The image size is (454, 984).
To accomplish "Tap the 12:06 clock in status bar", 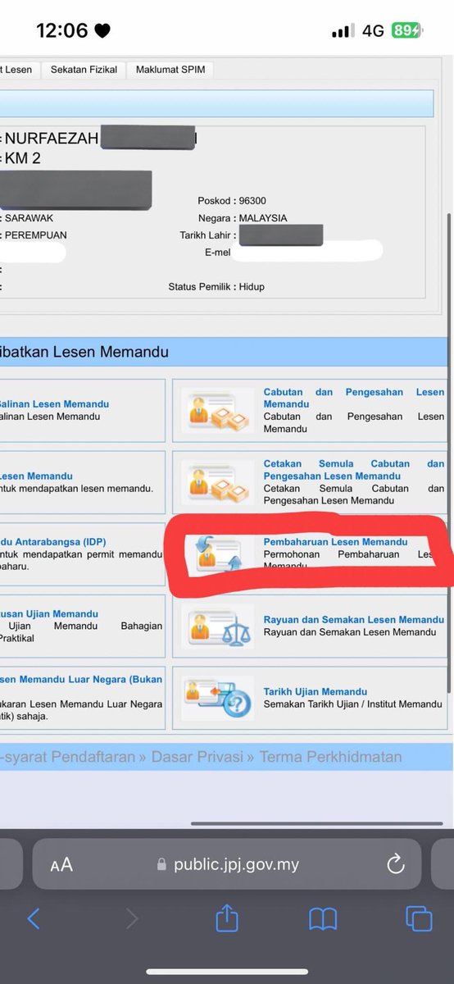I will [62, 31].
